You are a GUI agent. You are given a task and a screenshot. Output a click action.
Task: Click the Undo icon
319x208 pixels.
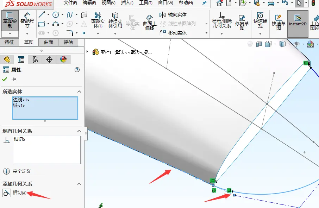pos(285,3)
